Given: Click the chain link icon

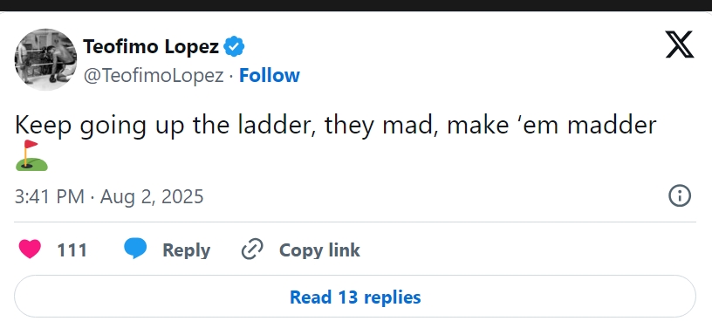Looking at the screenshot, I should click(x=252, y=249).
